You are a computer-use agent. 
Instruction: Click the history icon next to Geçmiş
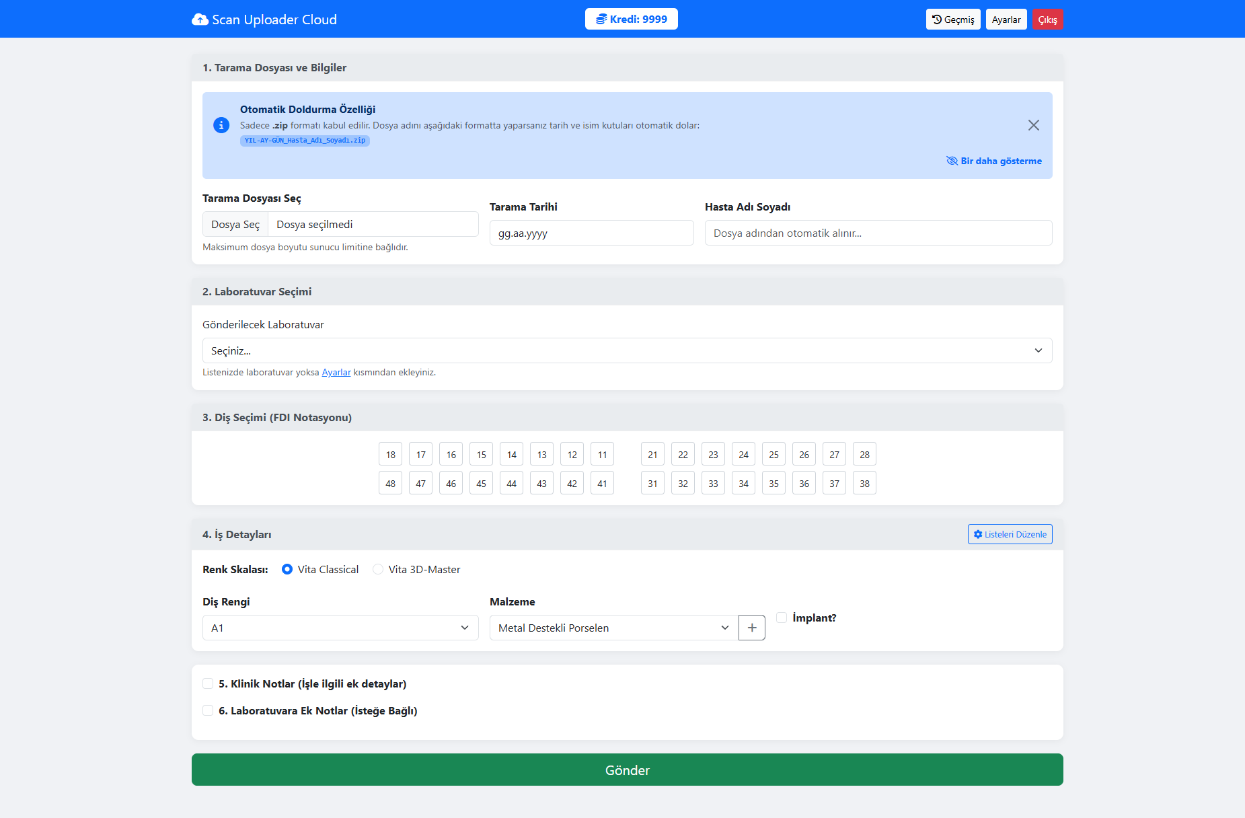pyautogui.click(x=936, y=19)
